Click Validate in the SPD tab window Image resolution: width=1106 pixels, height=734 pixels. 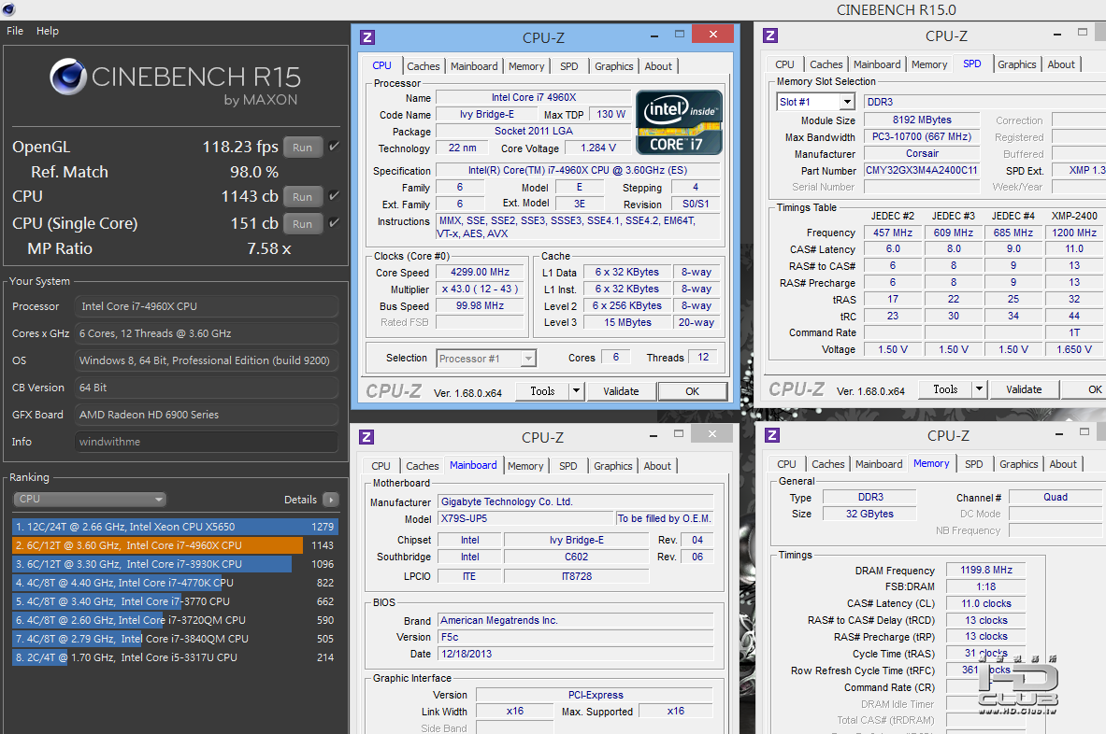point(1024,388)
